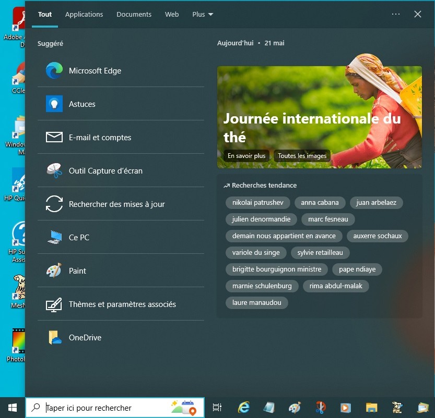Open the three-dots options menu
This screenshot has width=435, height=418.
click(396, 14)
